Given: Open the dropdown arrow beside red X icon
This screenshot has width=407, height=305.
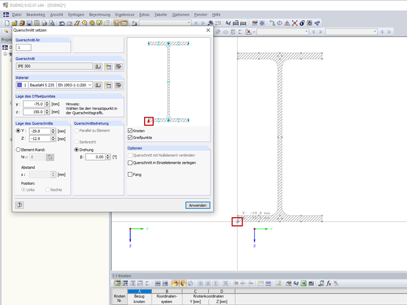Looking at the screenshot, I should (254, 32).
